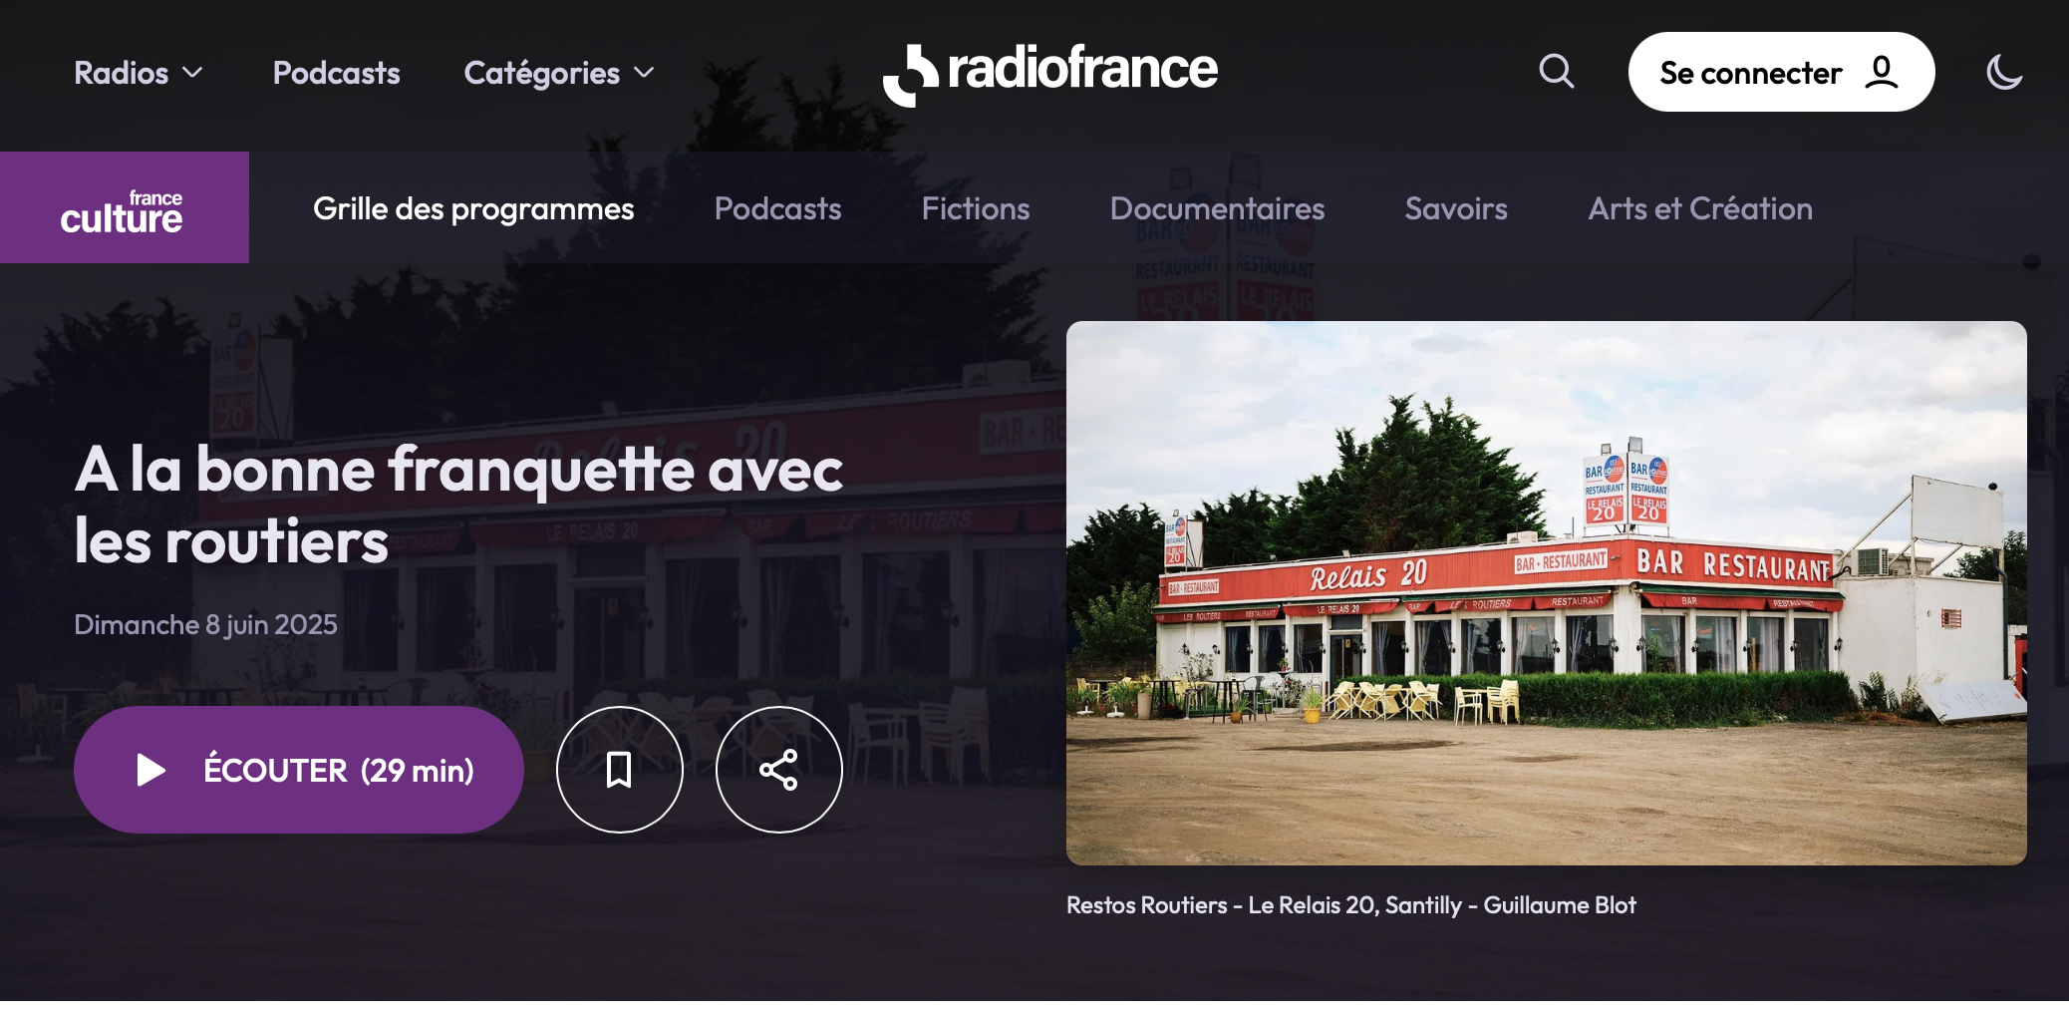Select Grille des programmes
The height and width of the screenshot is (1017, 2069).
coord(473,208)
